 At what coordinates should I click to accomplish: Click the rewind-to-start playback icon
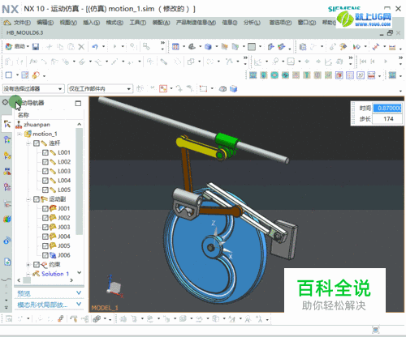[x=363, y=62]
